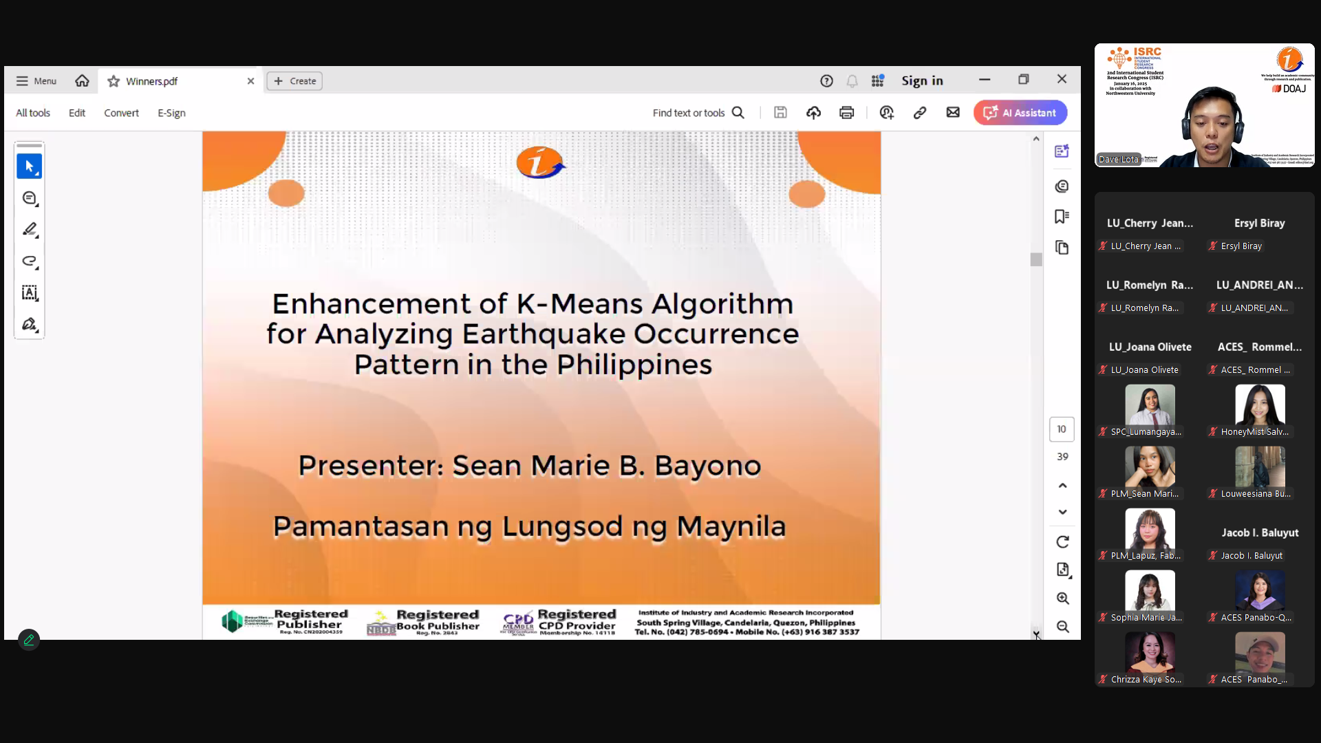Go to previous page chevron
This screenshot has width=1321, height=743.
[x=1062, y=486]
